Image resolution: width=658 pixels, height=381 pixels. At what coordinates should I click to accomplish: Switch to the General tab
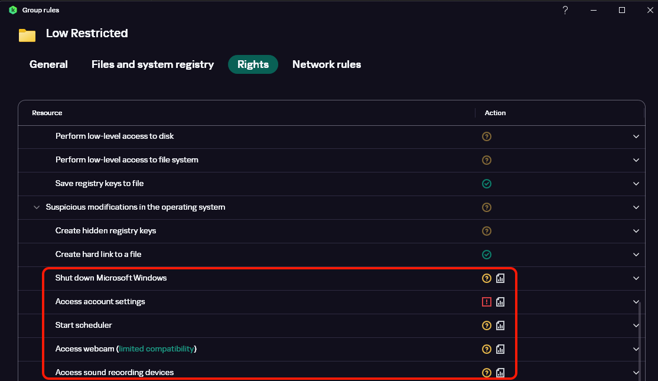pyautogui.click(x=48, y=64)
